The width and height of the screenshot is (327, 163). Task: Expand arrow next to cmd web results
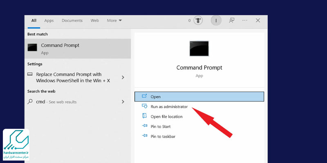(x=123, y=101)
